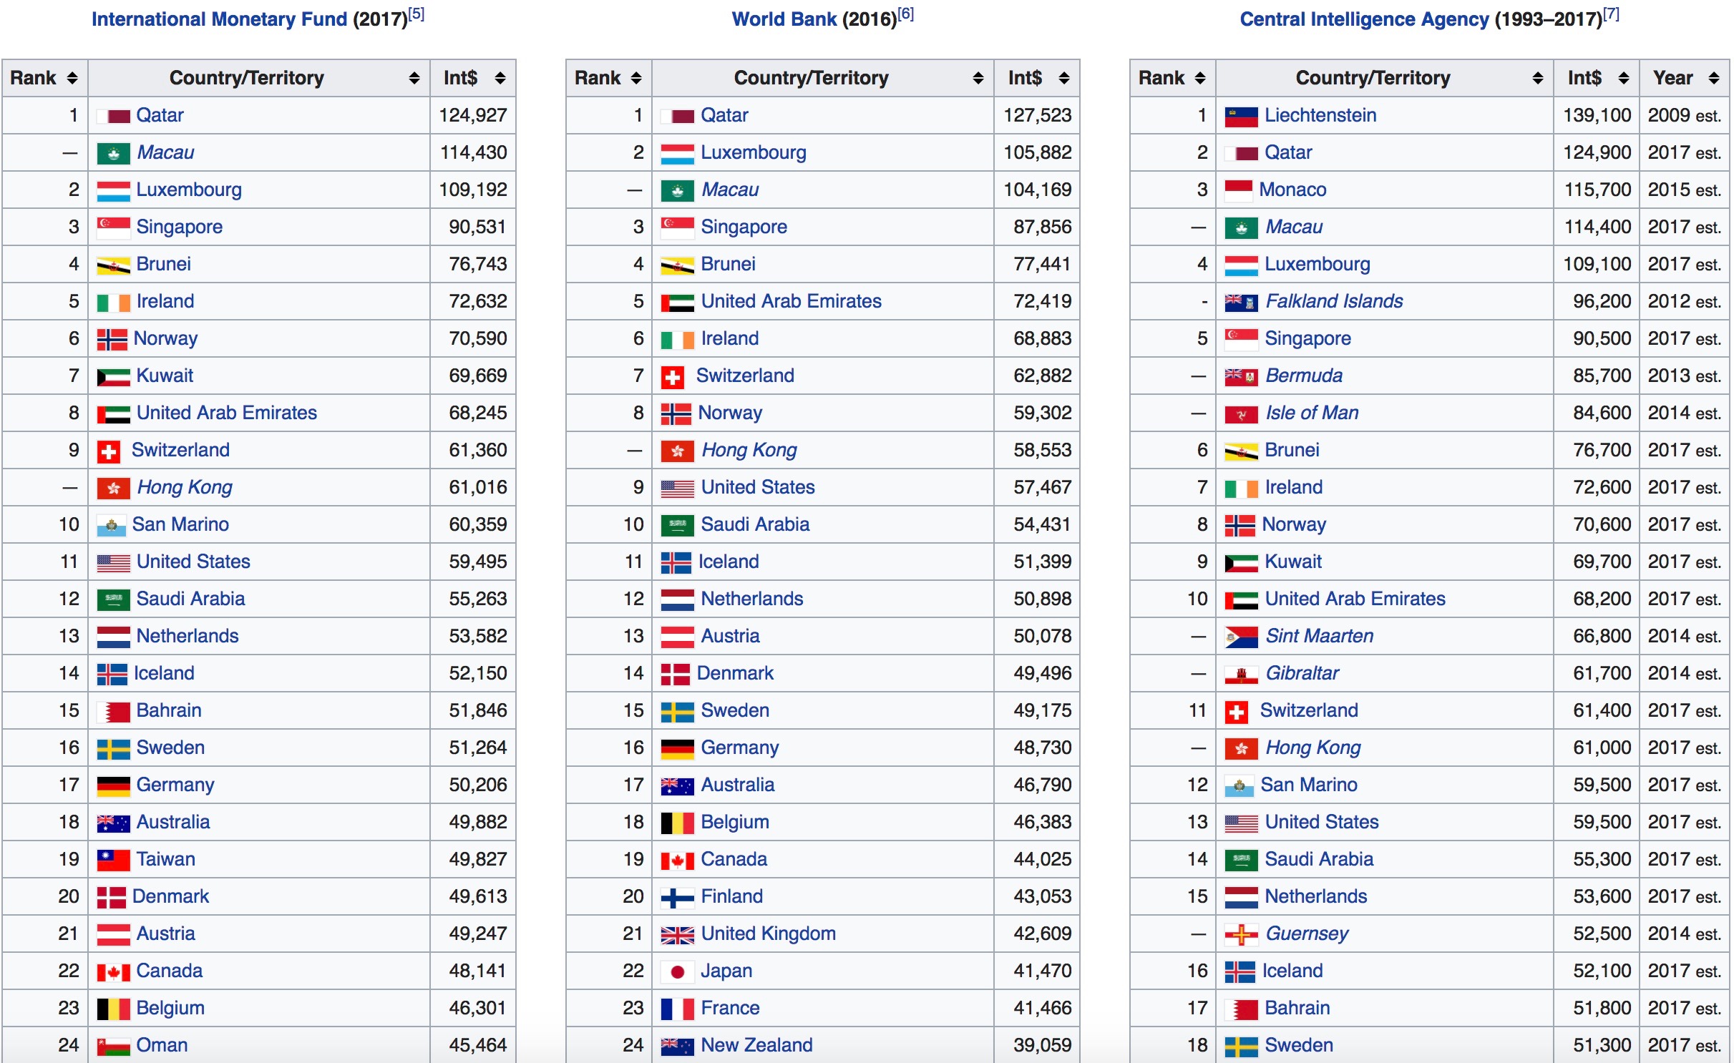The width and height of the screenshot is (1734, 1063).
Task: Open Singapore link in IMF table
Action: pos(179,227)
